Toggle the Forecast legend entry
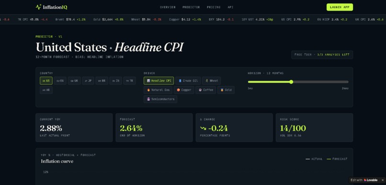 pyautogui.click(x=337, y=159)
